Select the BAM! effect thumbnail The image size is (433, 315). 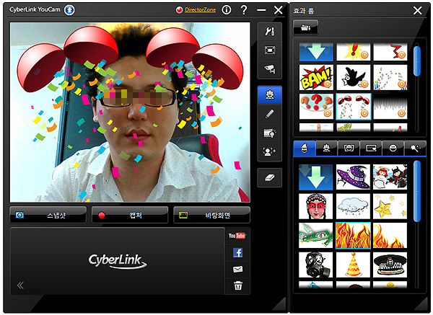pyautogui.click(x=316, y=78)
